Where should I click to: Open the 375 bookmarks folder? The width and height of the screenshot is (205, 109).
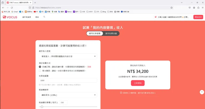coord(97,12)
